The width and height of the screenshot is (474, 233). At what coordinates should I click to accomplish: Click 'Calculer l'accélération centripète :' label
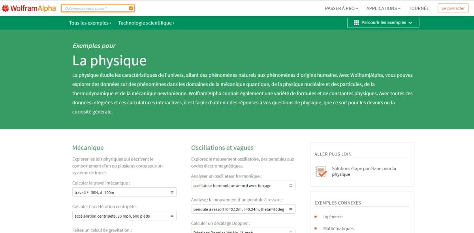click(x=105, y=207)
